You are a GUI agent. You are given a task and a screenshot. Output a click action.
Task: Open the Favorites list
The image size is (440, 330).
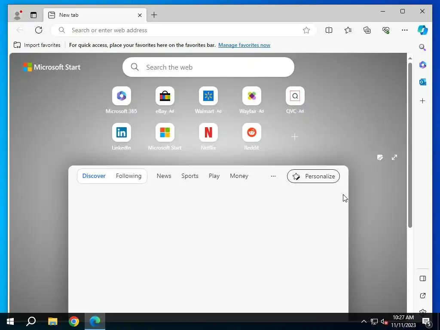[x=348, y=30]
